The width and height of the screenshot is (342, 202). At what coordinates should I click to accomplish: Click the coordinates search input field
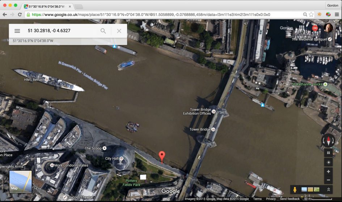pos(62,31)
